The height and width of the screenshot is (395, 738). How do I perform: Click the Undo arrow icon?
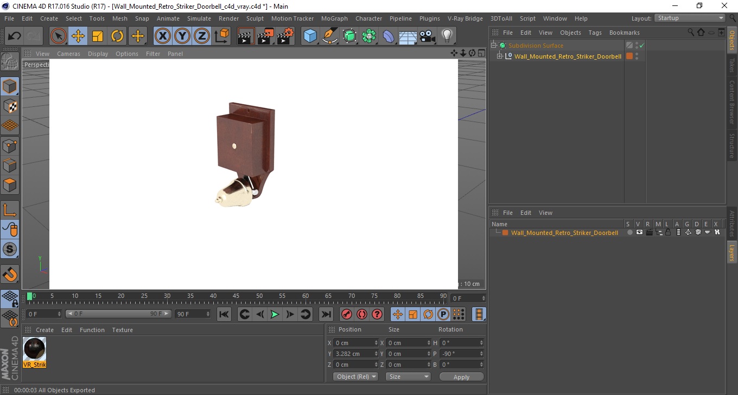pos(15,36)
